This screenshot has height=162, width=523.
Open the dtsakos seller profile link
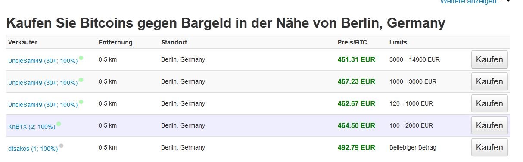point(33,149)
